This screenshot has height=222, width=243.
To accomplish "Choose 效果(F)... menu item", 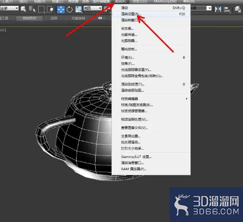I will [151, 64].
